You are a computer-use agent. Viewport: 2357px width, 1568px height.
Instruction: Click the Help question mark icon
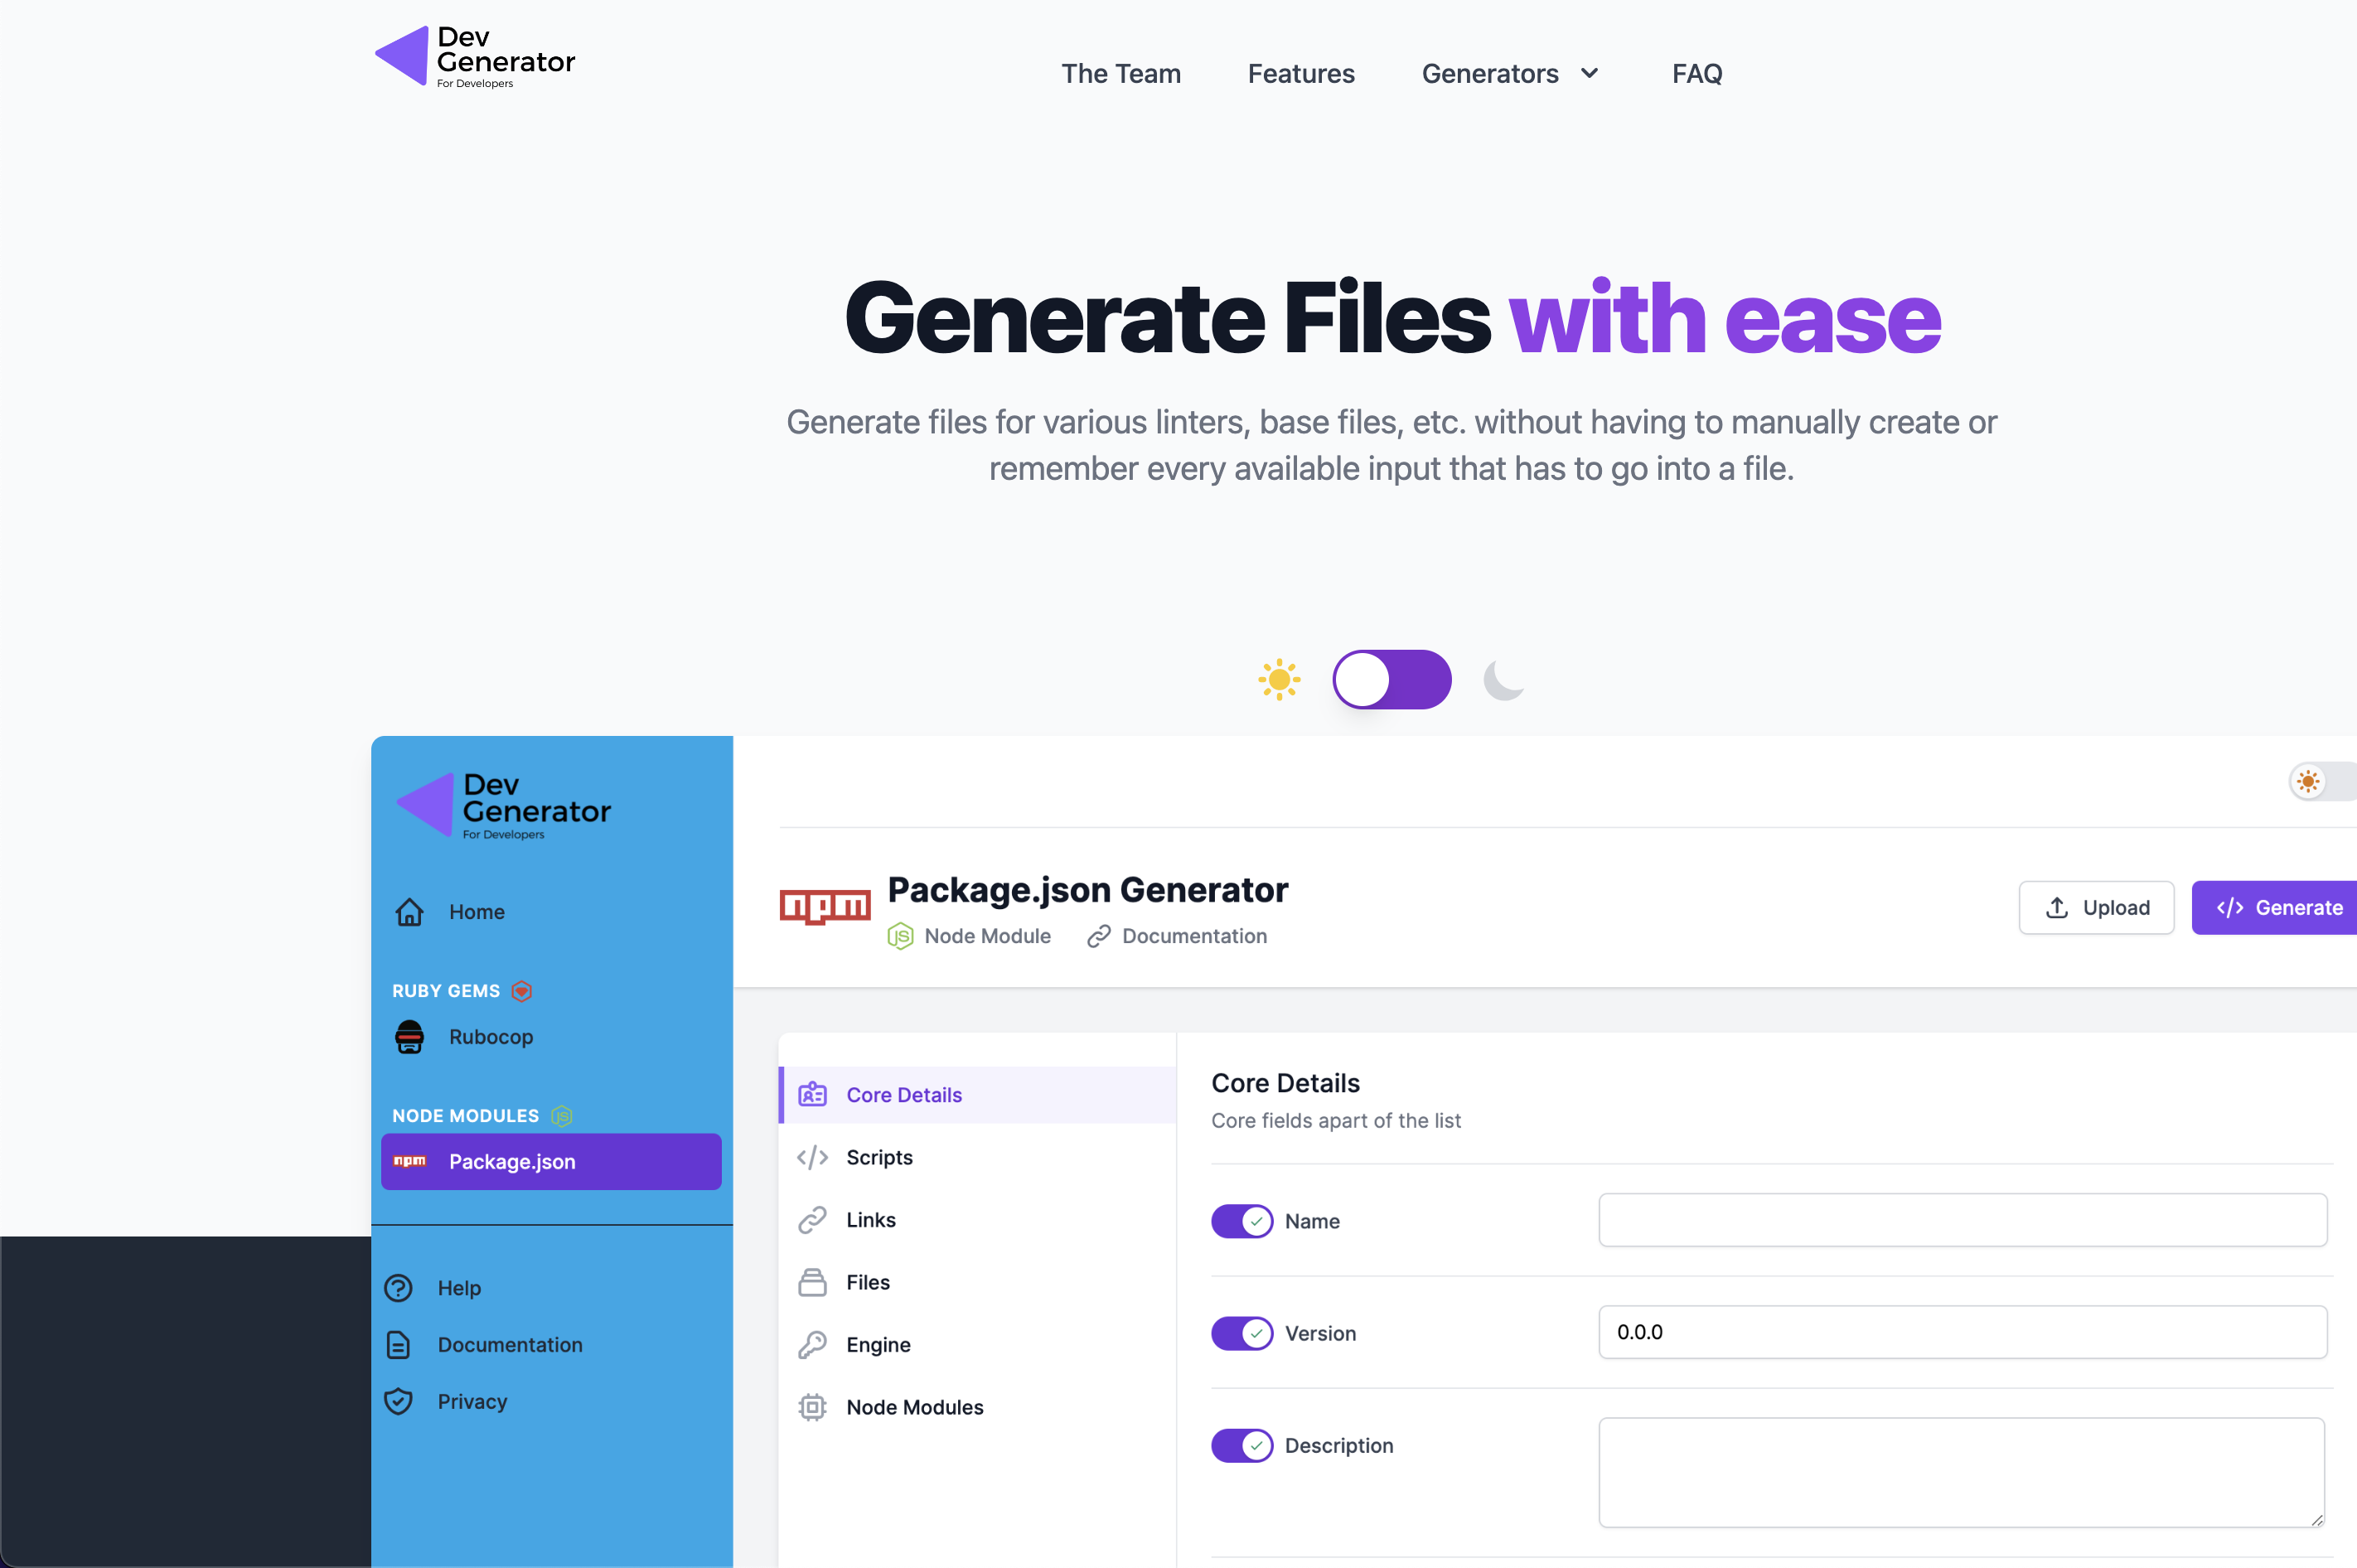(x=398, y=1288)
